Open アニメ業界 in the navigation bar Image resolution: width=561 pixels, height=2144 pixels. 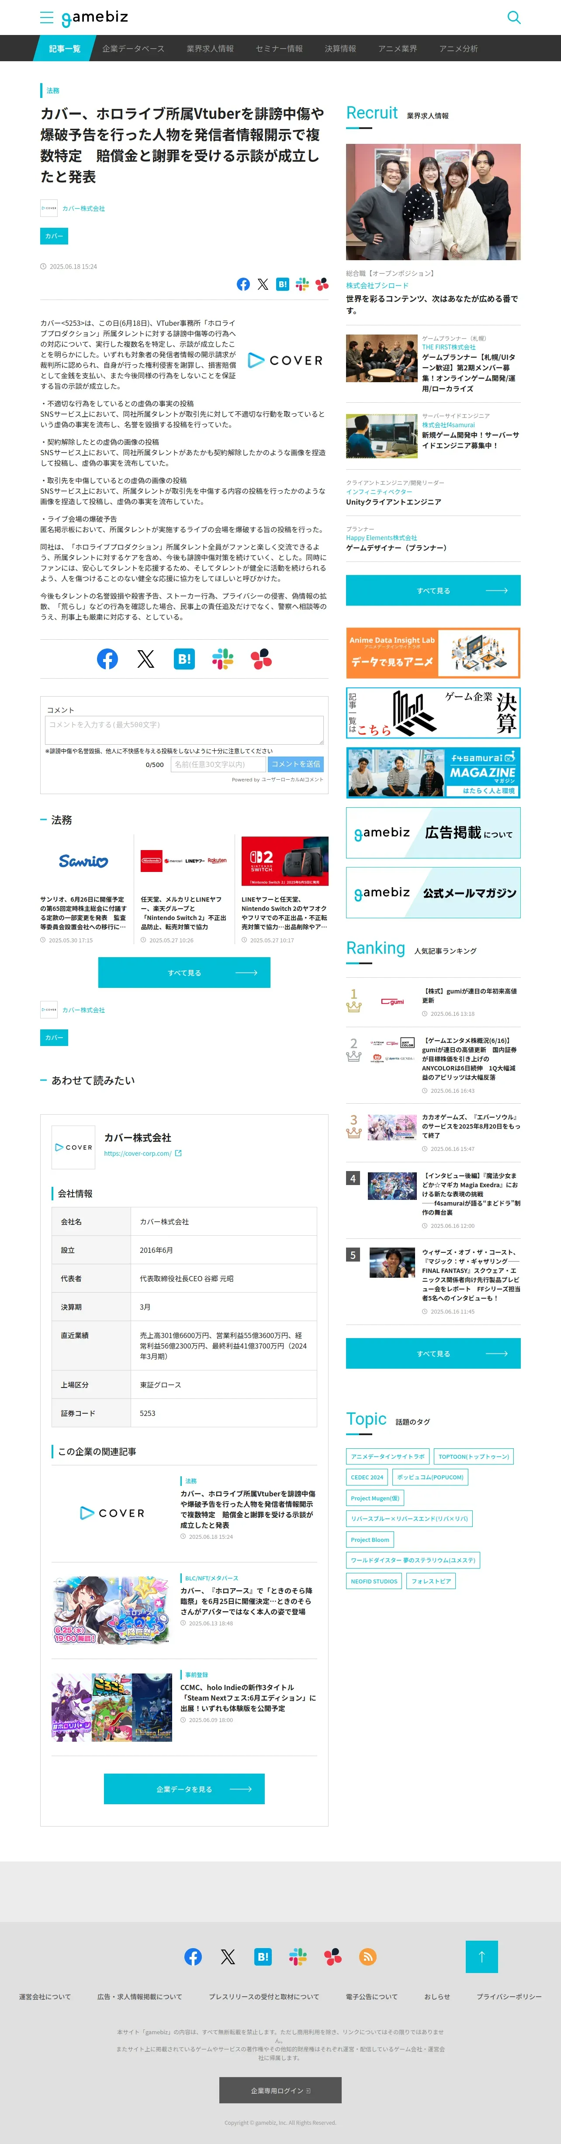click(398, 48)
